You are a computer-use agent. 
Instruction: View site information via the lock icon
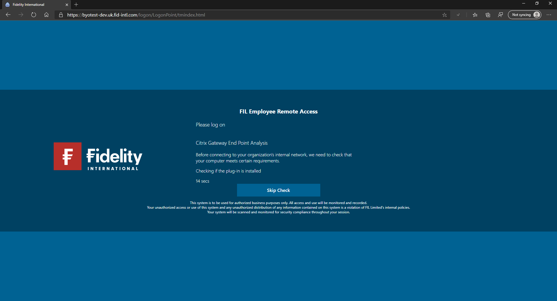click(x=61, y=15)
